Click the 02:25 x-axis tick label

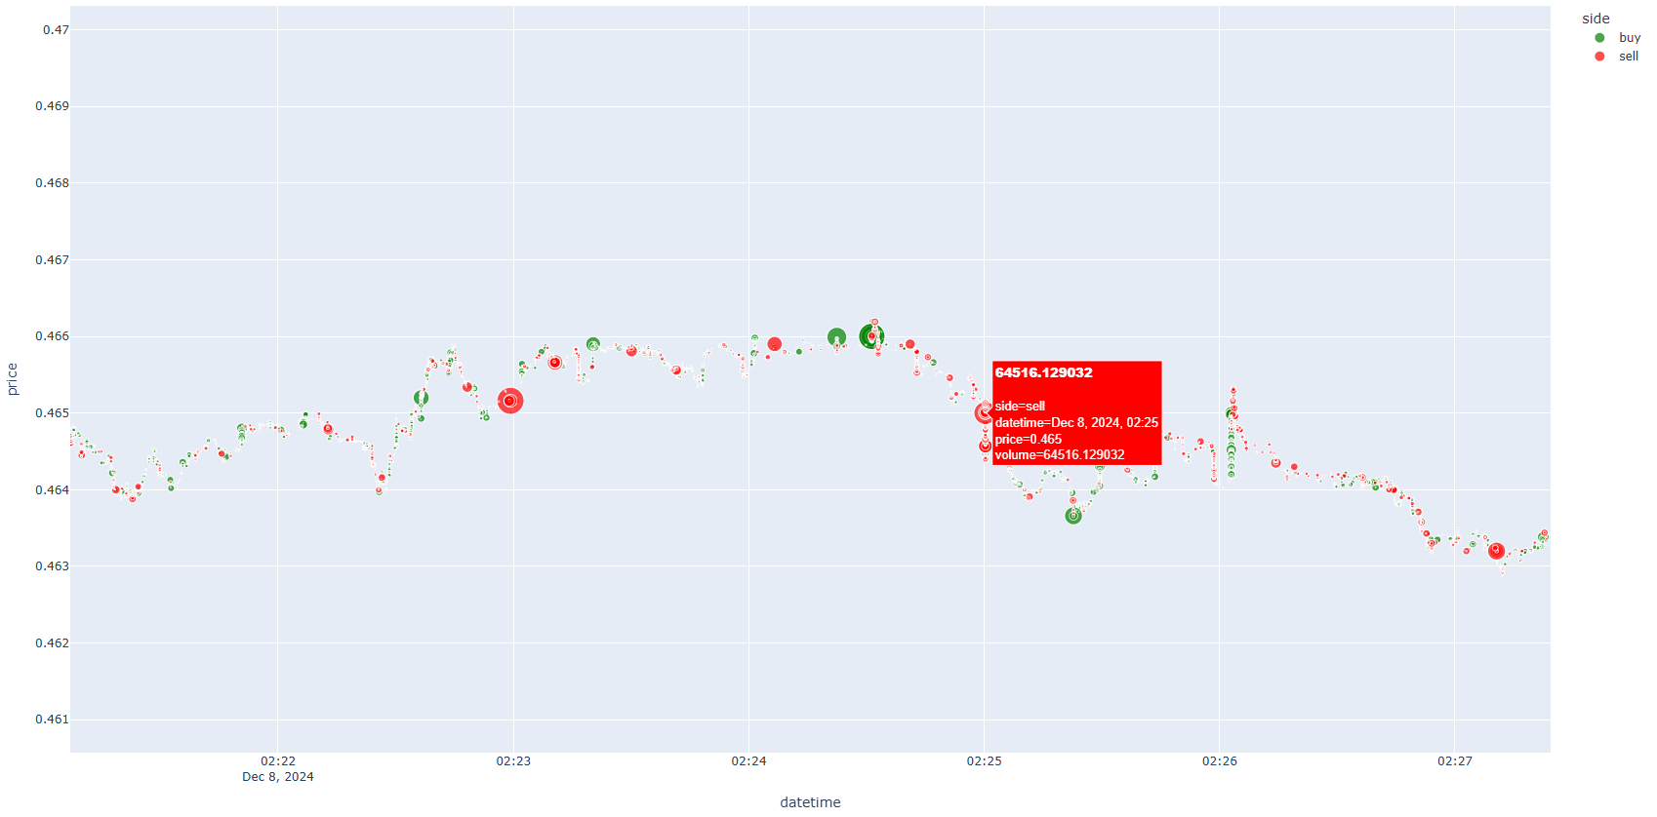(x=984, y=760)
